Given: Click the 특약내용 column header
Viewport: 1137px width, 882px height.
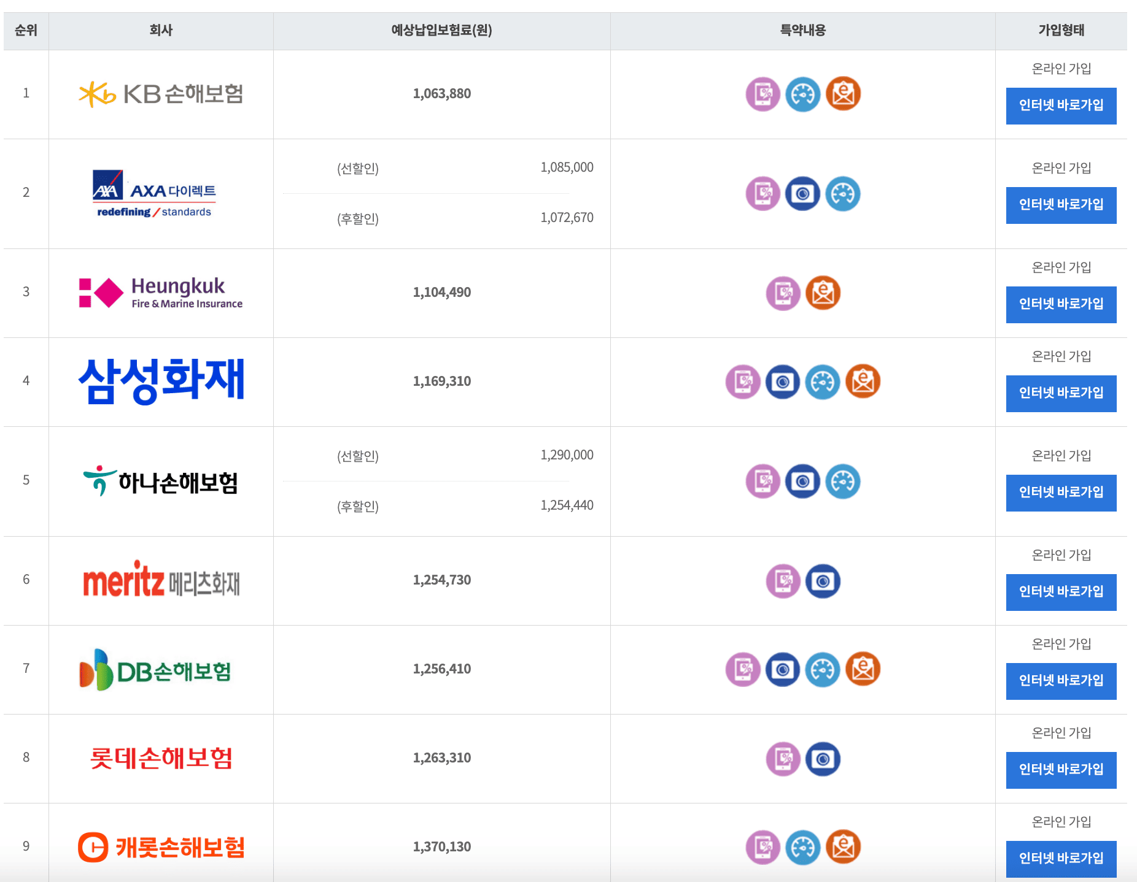Looking at the screenshot, I should click(x=803, y=30).
